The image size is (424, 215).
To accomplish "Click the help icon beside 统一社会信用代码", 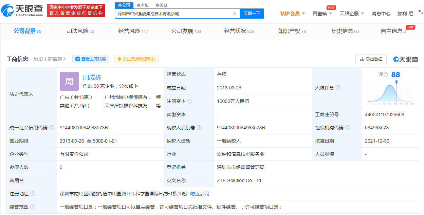I will (x=52, y=128).
